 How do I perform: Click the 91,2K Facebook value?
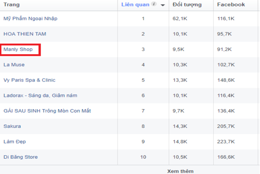point(224,49)
